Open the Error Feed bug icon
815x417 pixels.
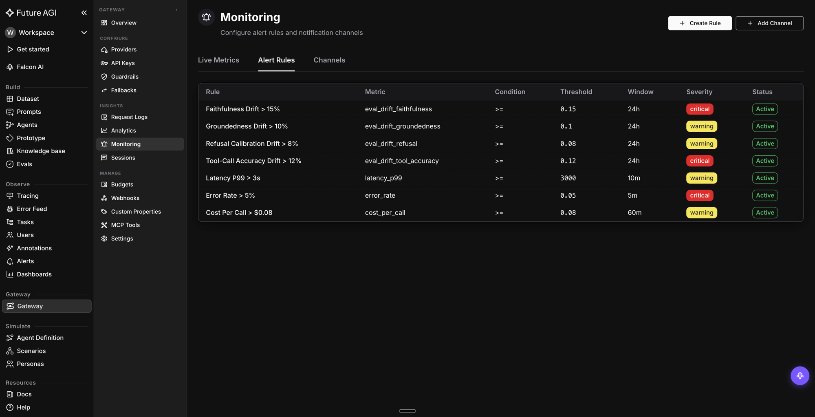click(10, 209)
